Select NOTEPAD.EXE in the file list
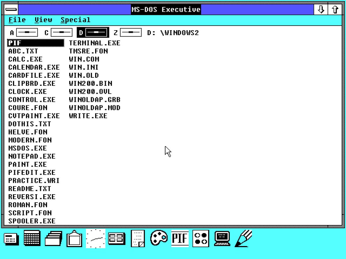This screenshot has width=346, height=259. 32,156
